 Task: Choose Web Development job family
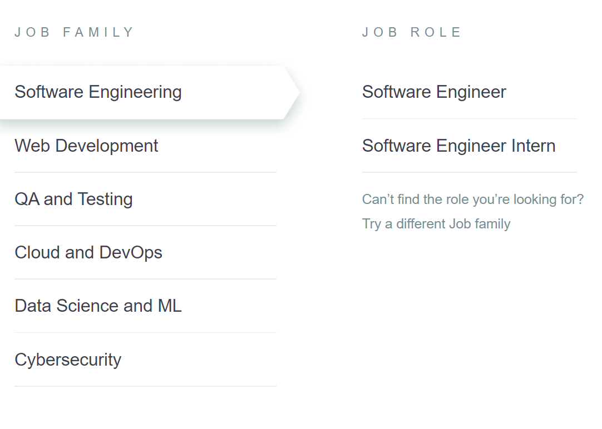click(86, 146)
